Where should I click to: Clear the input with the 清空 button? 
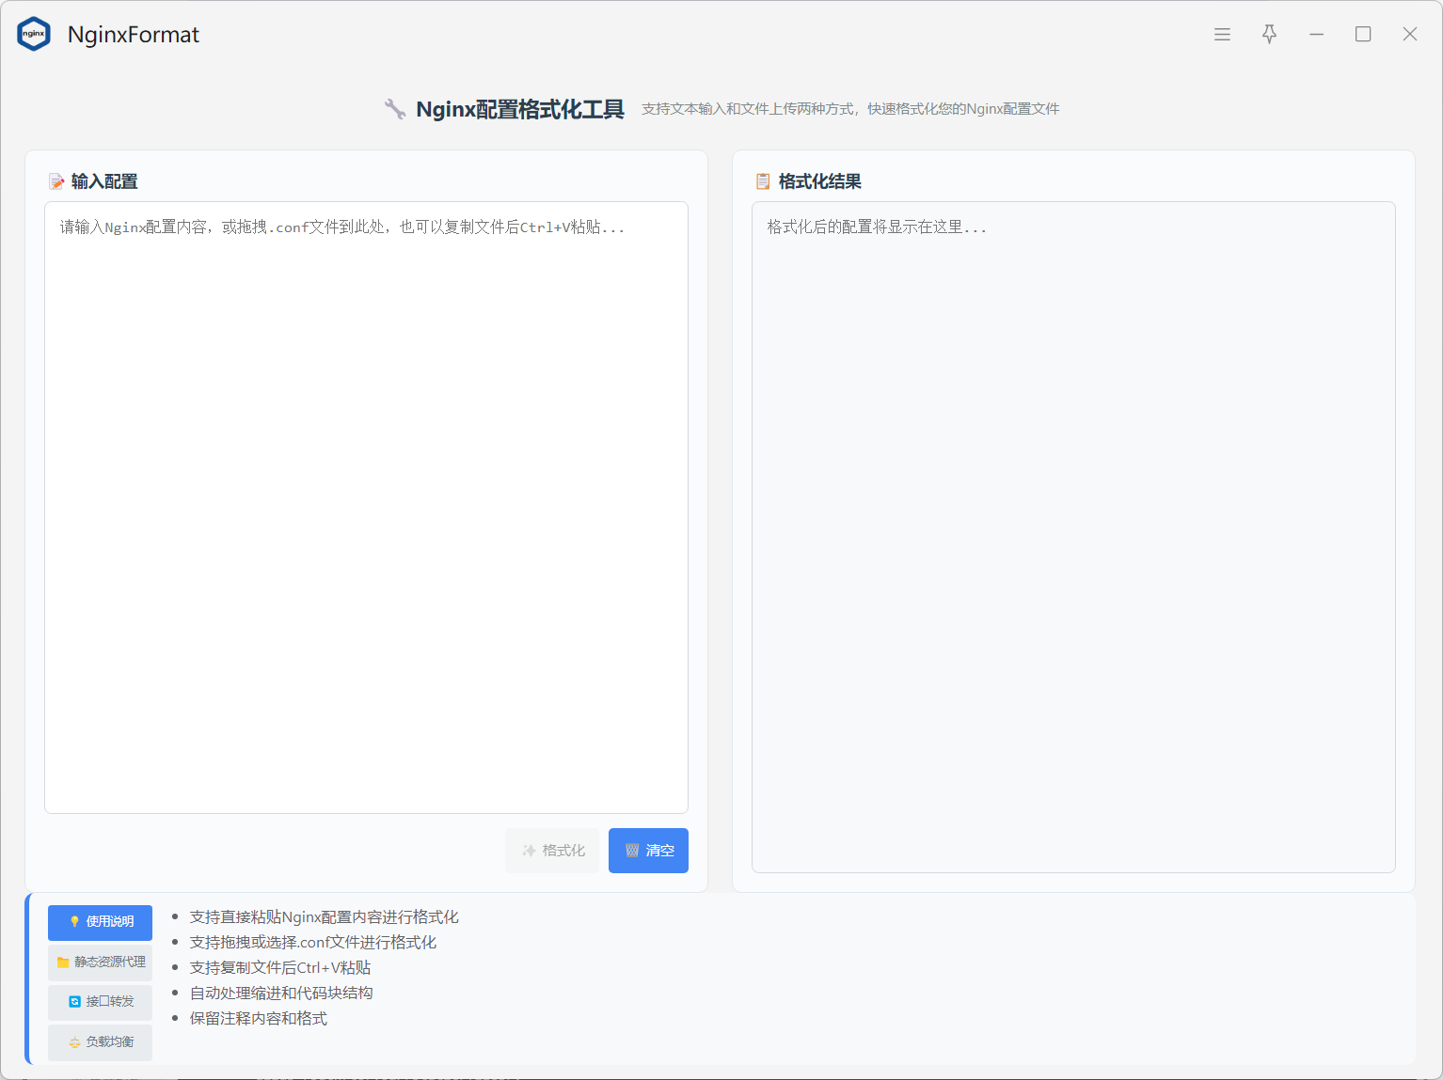pyautogui.click(x=648, y=851)
